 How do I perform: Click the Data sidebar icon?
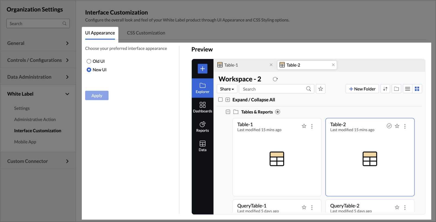(202, 146)
